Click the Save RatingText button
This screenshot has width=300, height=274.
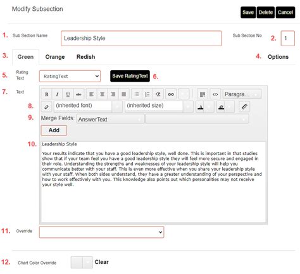point(130,76)
